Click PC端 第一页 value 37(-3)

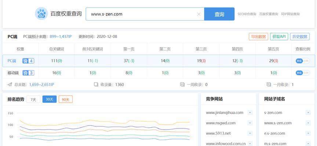(x=129, y=61)
